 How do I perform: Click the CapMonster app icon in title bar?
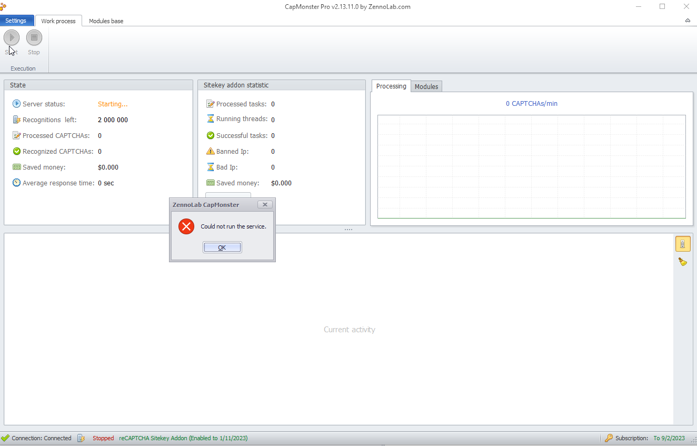(x=3, y=7)
